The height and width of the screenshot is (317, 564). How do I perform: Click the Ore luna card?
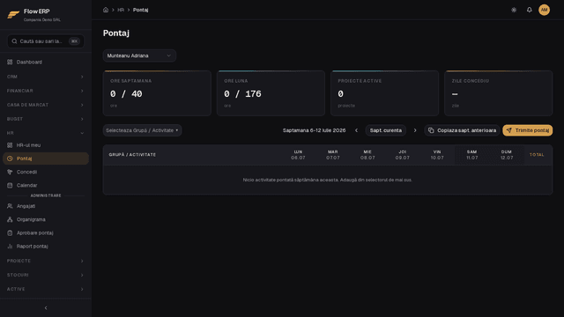coord(271,93)
